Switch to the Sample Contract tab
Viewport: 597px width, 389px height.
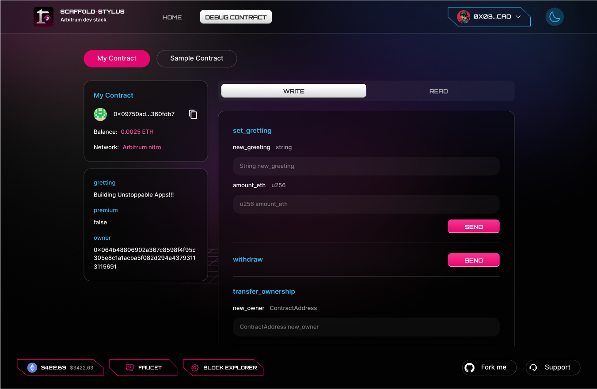[197, 58]
